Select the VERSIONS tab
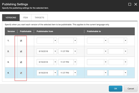 pos(11,18)
